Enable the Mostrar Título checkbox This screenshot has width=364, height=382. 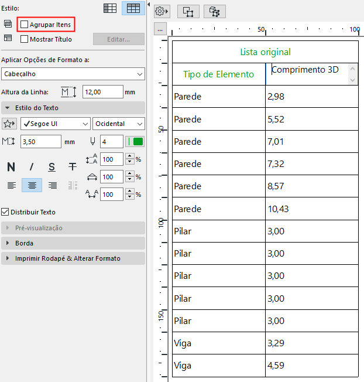(x=24, y=39)
